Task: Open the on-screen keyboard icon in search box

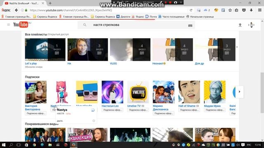Action: pyautogui.click(x=190, y=25)
